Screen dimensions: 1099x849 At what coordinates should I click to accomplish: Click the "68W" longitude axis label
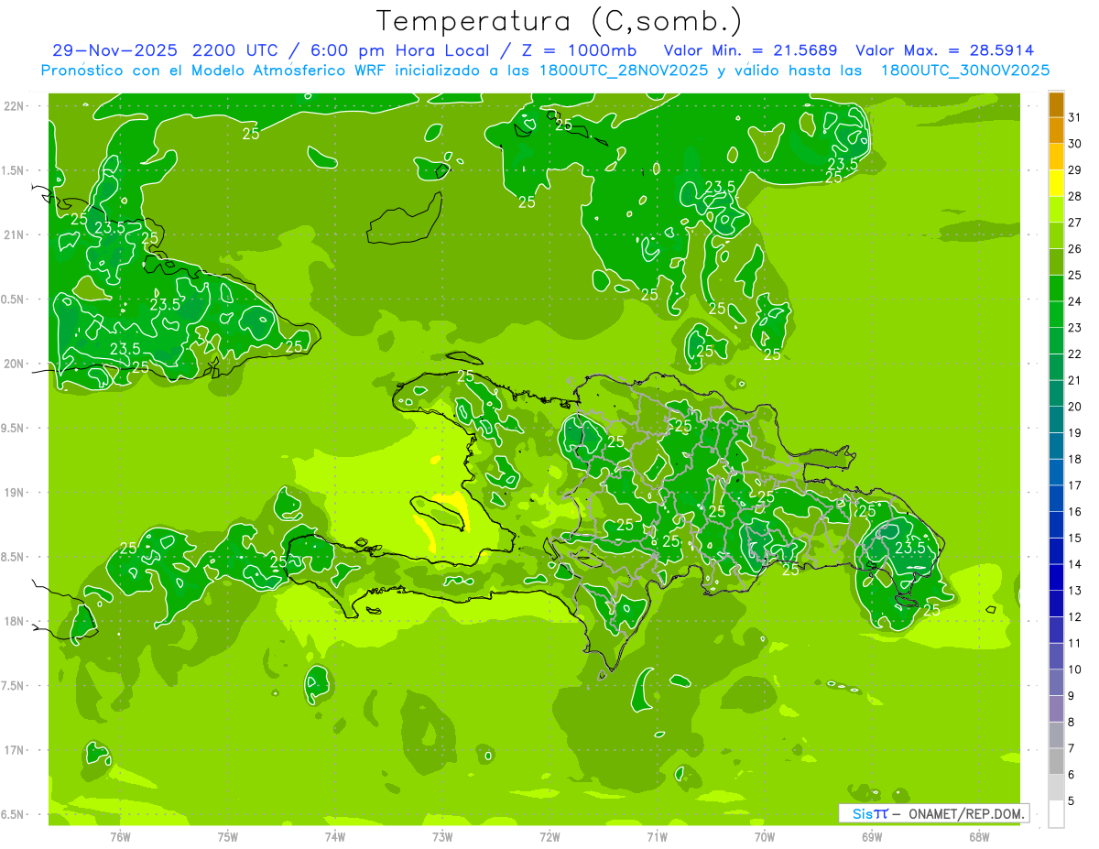click(x=979, y=836)
